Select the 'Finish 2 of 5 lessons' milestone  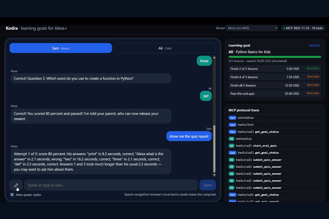275,69
